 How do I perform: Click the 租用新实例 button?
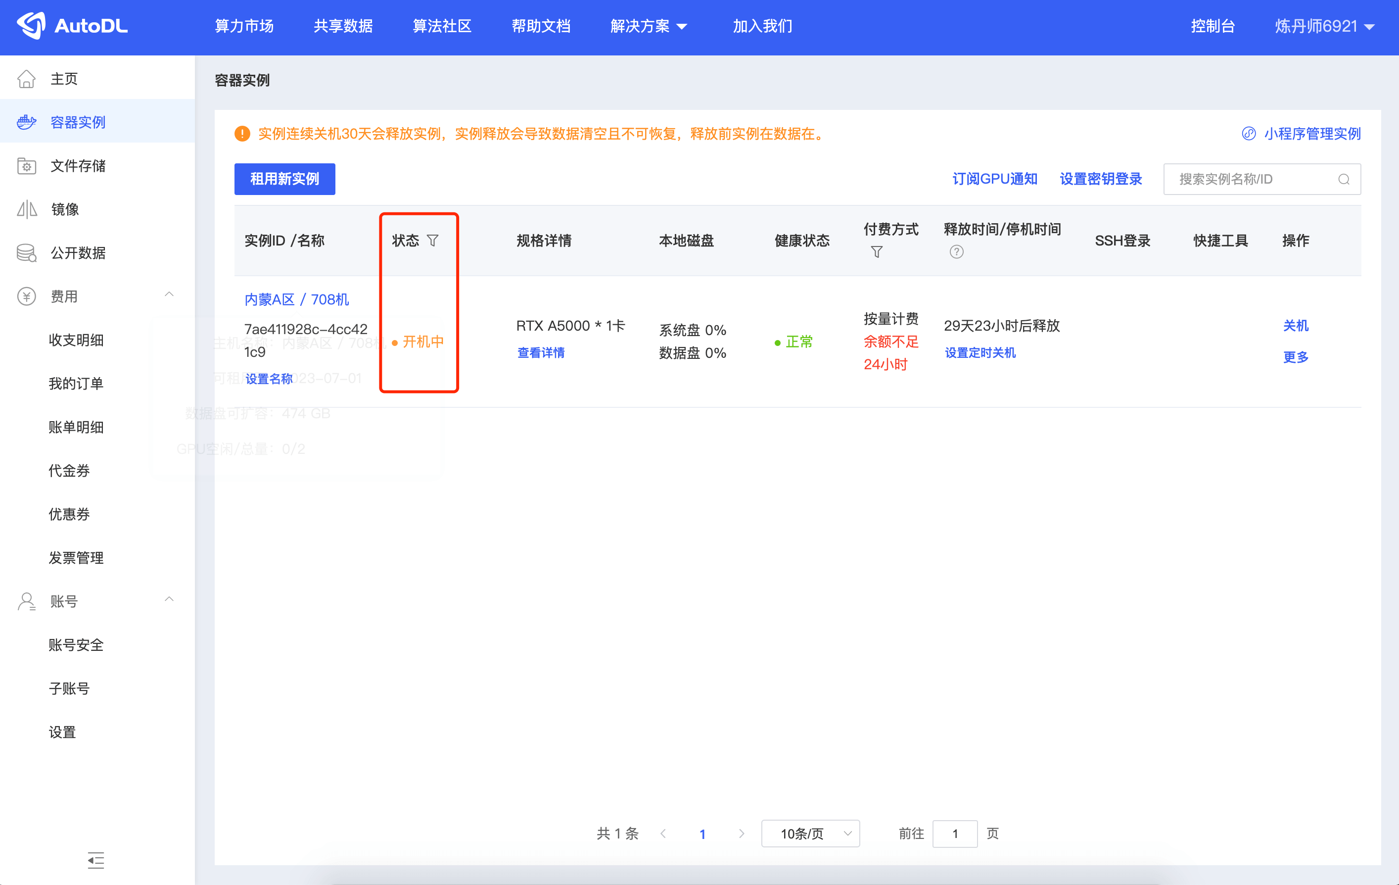[x=284, y=179]
